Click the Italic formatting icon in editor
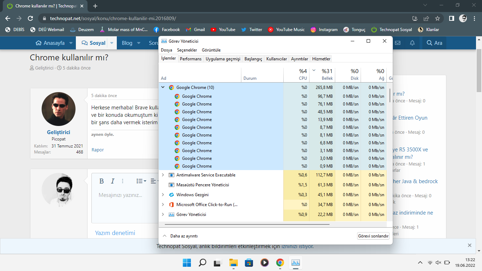 (113, 181)
